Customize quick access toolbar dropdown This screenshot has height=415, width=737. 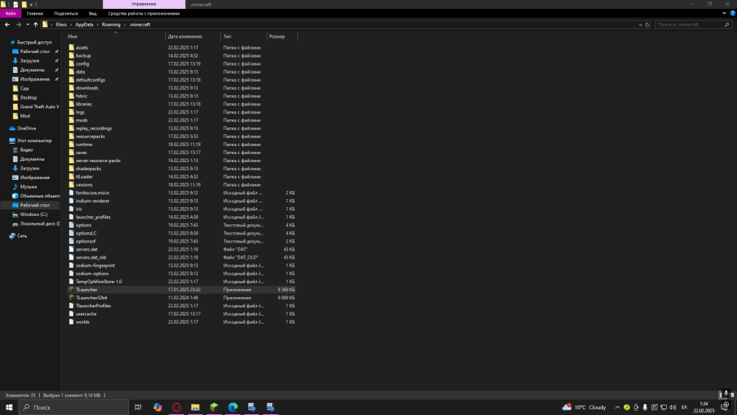32,4
